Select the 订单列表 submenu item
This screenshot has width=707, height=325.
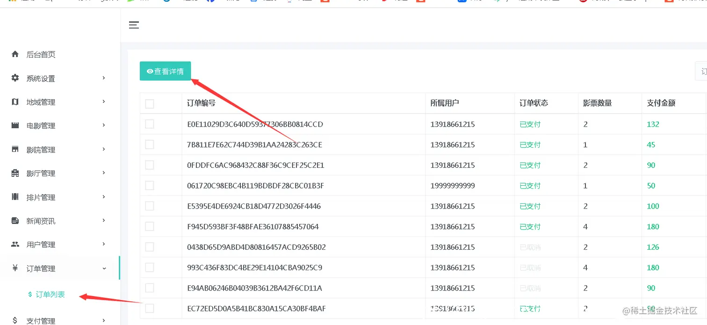click(x=50, y=295)
